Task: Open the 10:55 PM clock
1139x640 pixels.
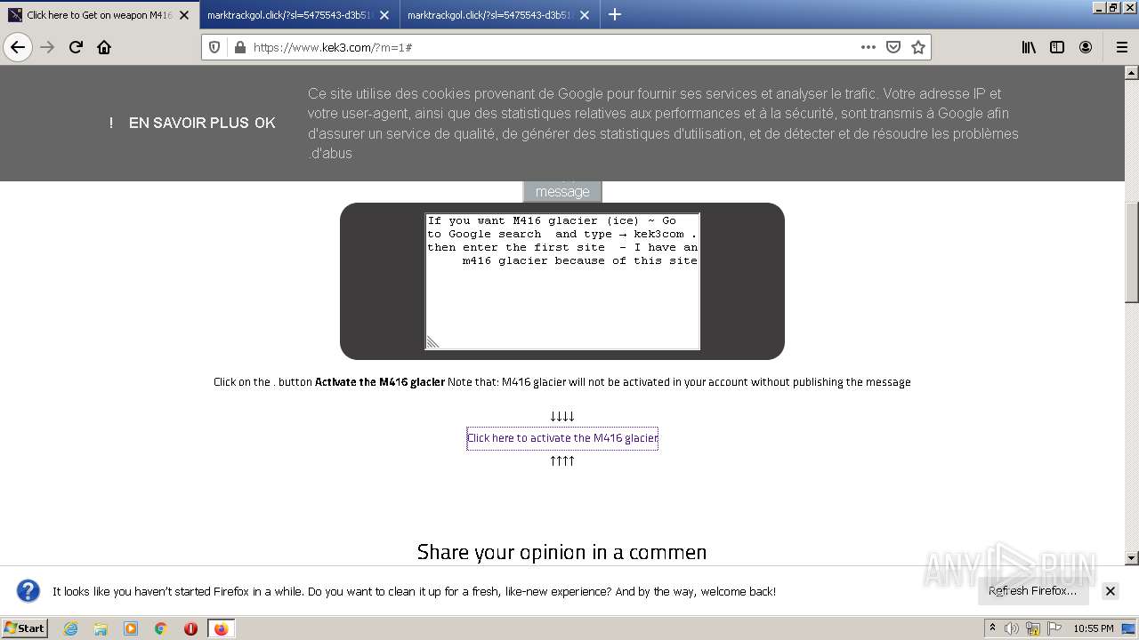Action: click(x=1094, y=628)
